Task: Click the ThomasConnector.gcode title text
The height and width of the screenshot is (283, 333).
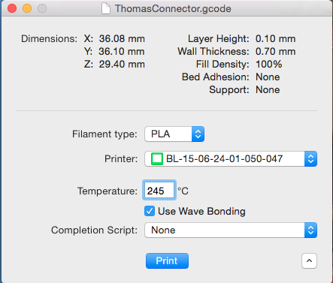Action: point(173,9)
